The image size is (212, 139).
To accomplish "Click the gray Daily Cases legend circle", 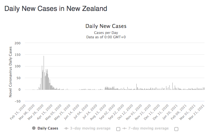I will point(34,128).
